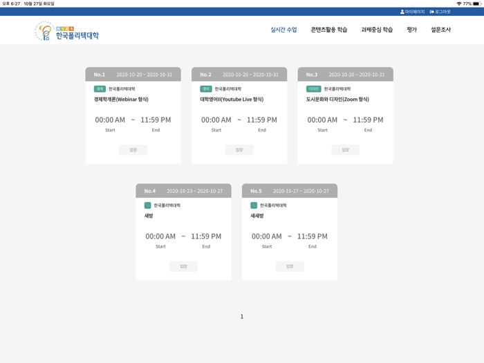Click 11:59 PM end time on card No.5
This screenshot has height=363, width=484.
point(313,236)
